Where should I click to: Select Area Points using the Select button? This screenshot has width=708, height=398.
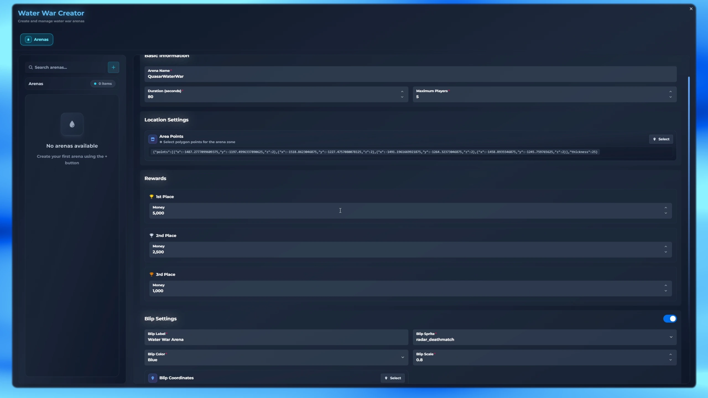661,139
